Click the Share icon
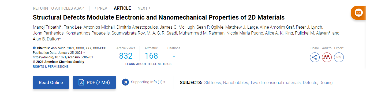This screenshot has width=366, height=98. (x=315, y=57)
